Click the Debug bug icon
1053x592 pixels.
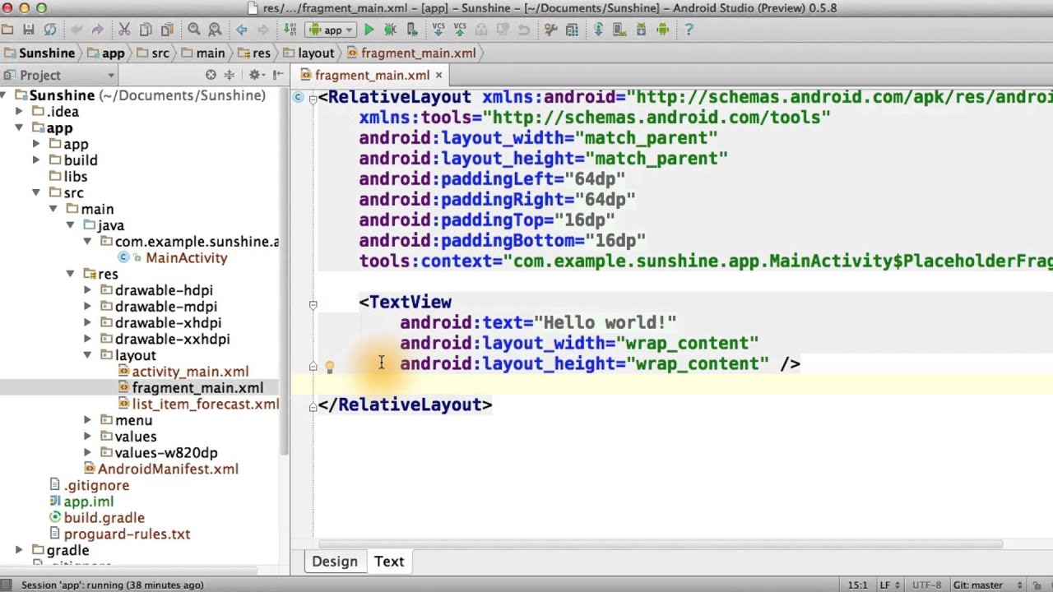coord(391,30)
